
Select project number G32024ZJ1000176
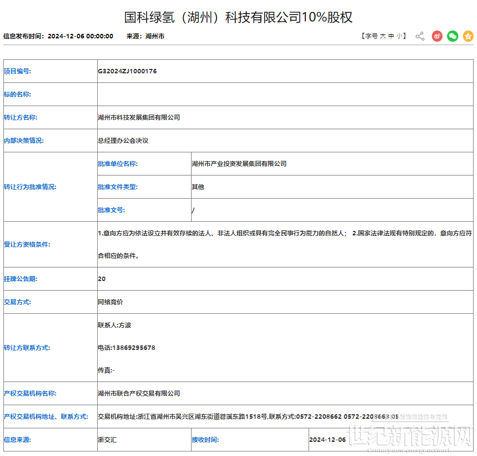[127, 71]
